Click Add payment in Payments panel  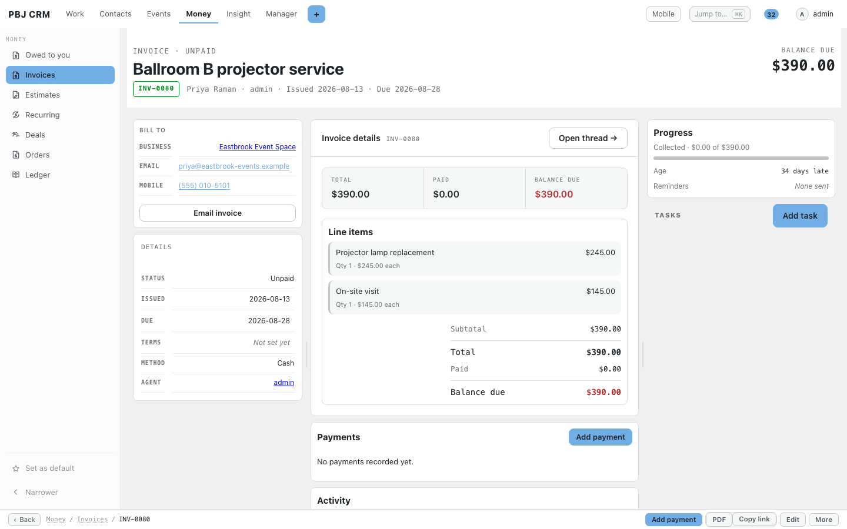point(601,437)
